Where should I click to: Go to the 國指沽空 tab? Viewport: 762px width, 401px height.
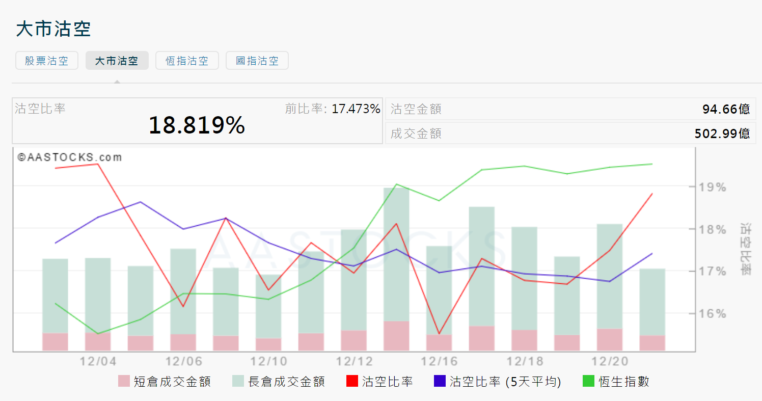tap(257, 61)
